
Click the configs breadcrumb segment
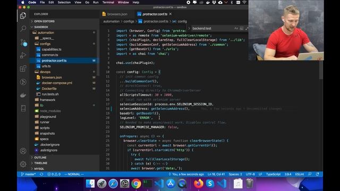129,21
